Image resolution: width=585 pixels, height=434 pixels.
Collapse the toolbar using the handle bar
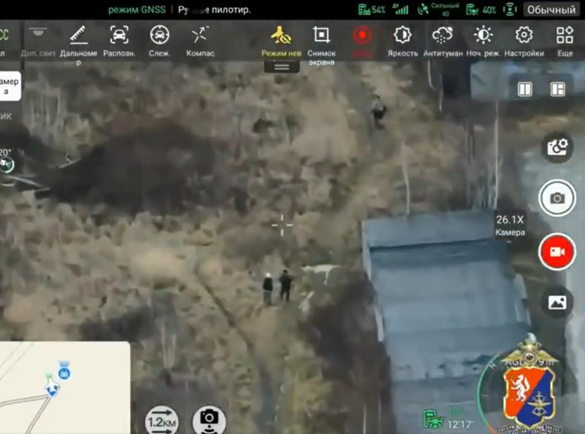point(282,67)
